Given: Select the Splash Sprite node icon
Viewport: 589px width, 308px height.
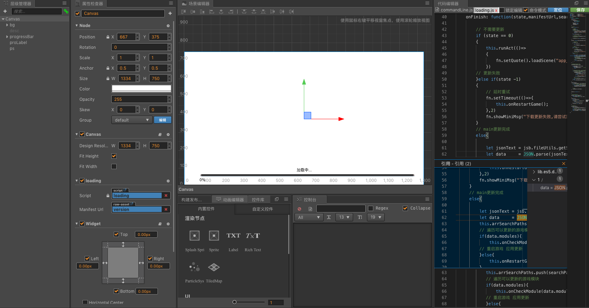Looking at the screenshot, I should [195, 236].
